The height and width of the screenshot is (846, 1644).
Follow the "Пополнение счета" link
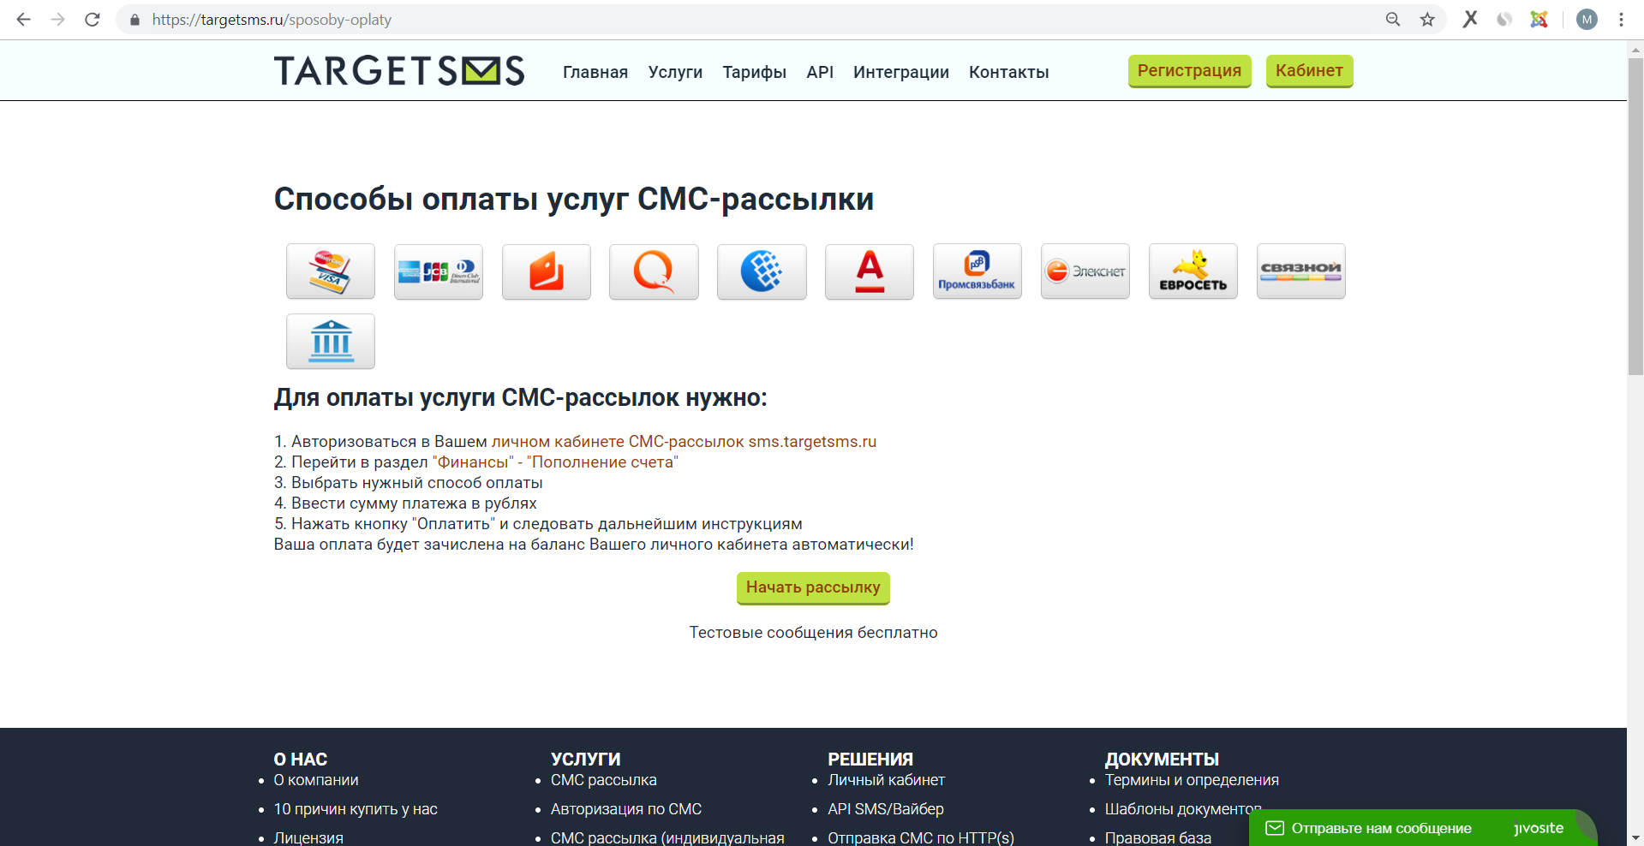click(x=602, y=462)
